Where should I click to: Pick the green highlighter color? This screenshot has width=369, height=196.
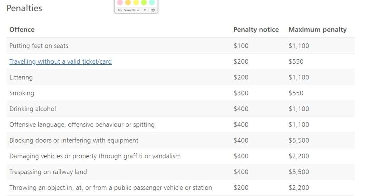[x=144, y=2]
